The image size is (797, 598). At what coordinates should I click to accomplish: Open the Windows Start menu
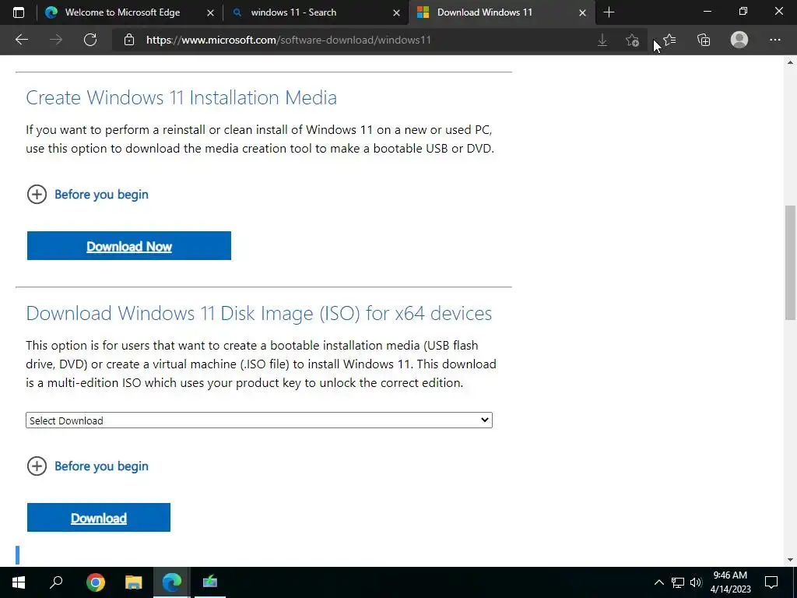pos(19,582)
